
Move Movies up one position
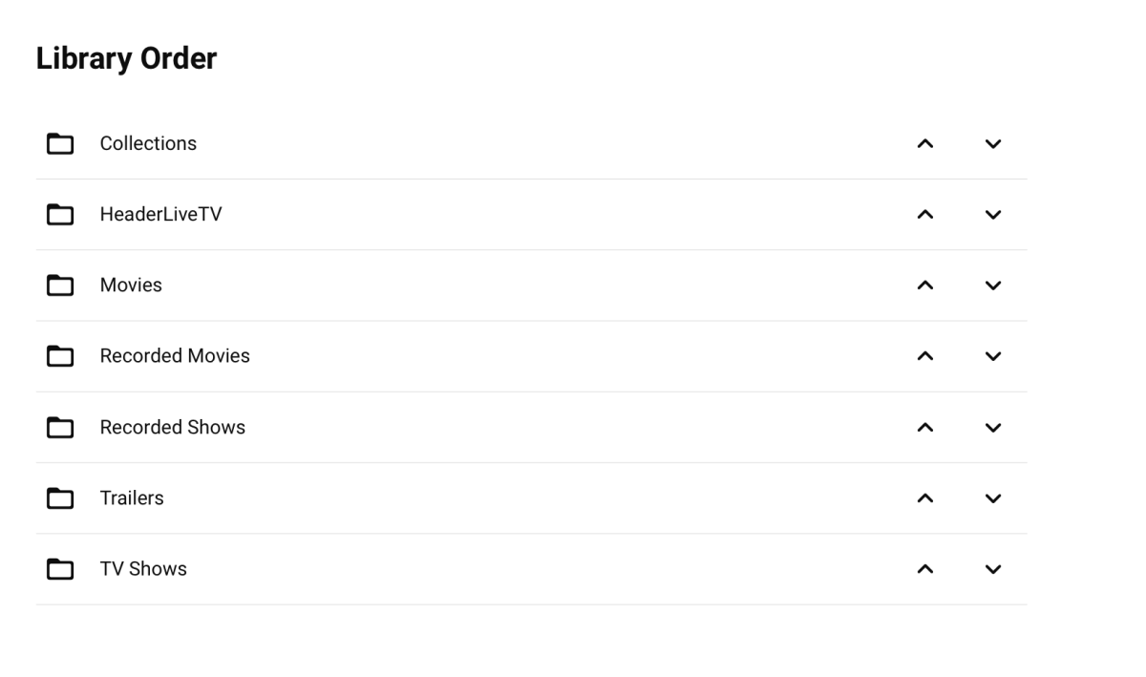point(924,285)
